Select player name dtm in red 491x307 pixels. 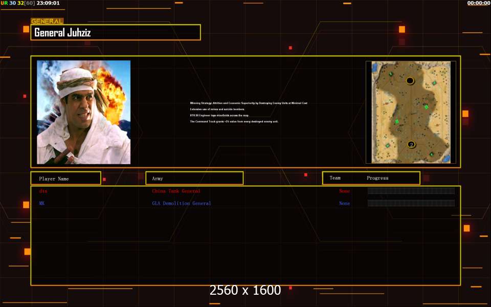tap(43, 191)
